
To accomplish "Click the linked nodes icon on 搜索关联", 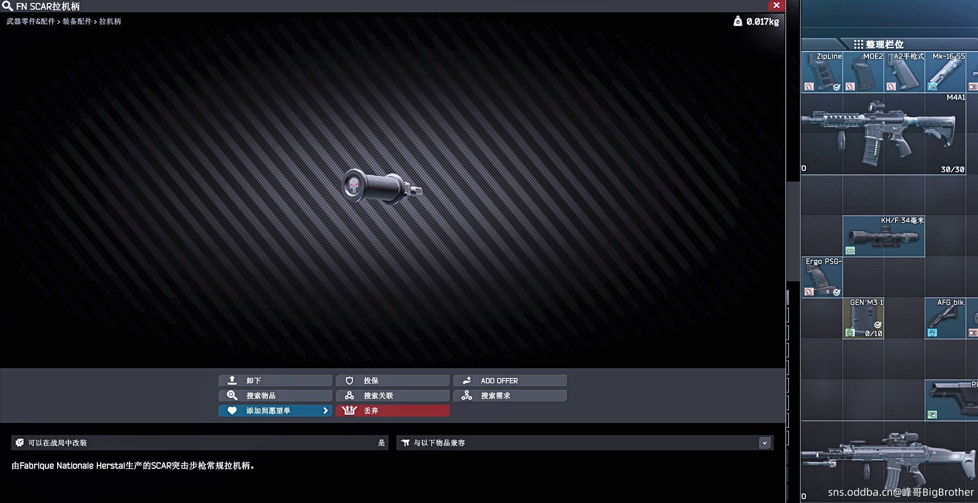I will [349, 396].
